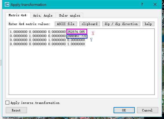Click the X translation value 352874.085
Viewport: 164px width, 119px height.
point(76,32)
